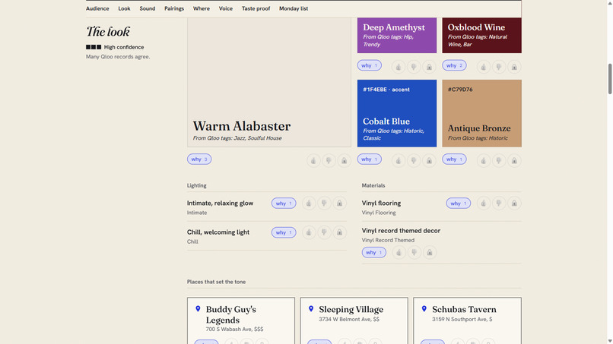Lock Vinyl record themed decor
Viewport: 613px width, 344px height.
(430, 253)
